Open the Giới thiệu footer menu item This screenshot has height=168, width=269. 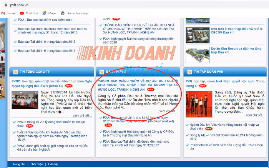[37, 164]
